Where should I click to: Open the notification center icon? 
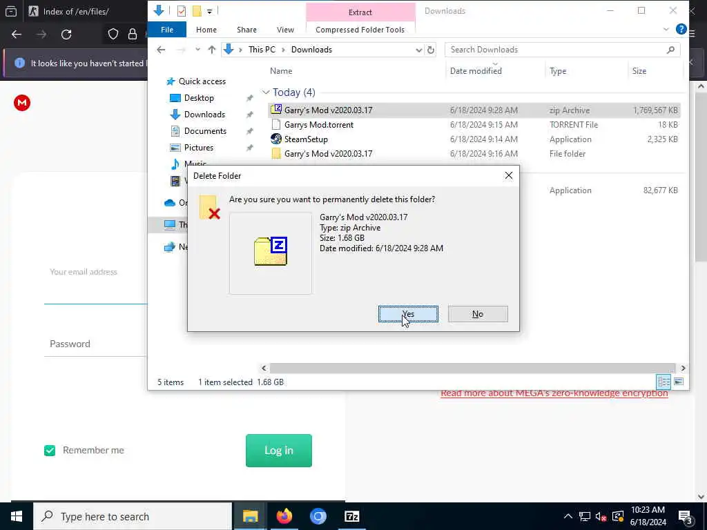(686, 518)
